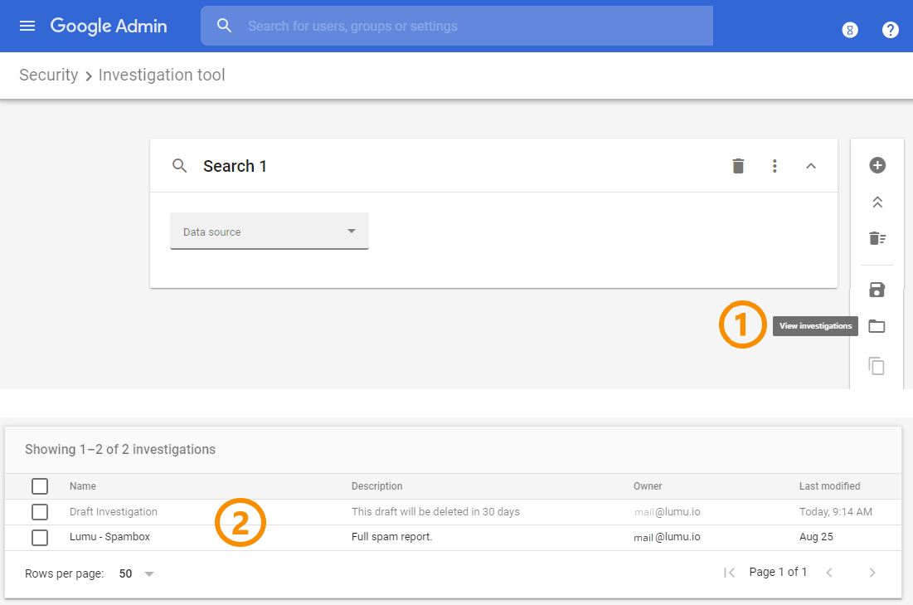Go to Security breadcrumb
The image size is (913, 605).
pyautogui.click(x=48, y=75)
